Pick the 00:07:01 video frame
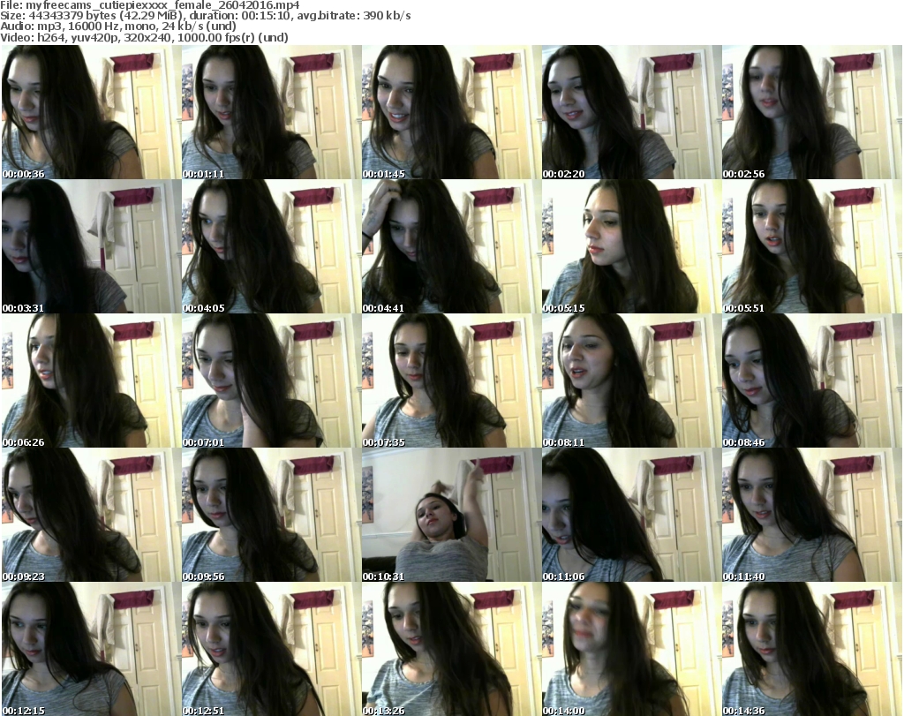Image resolution: width=904 pixels, height=716 pixels. 271,381
